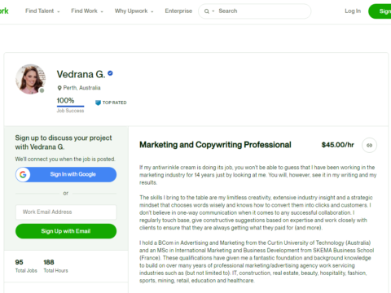Expand the Find Work menu
Viewport: 391px width, 293px height.
point(87,11)
